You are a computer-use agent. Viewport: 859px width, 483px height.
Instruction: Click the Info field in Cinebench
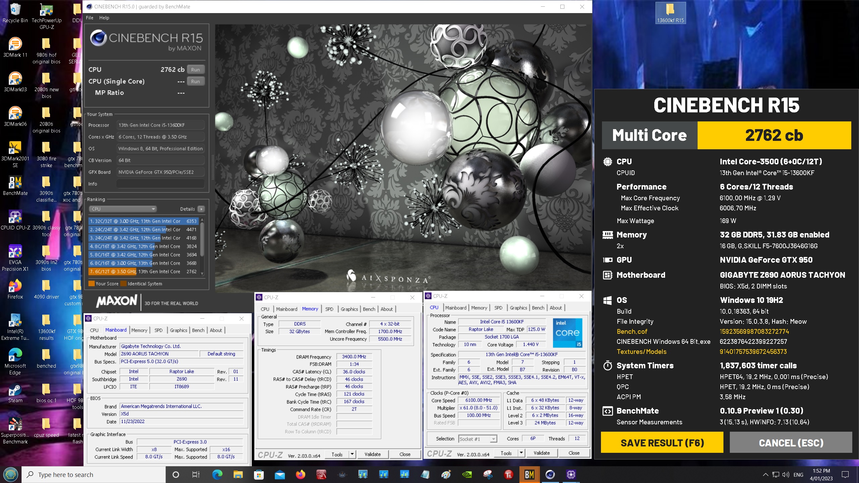coord(160,184)
